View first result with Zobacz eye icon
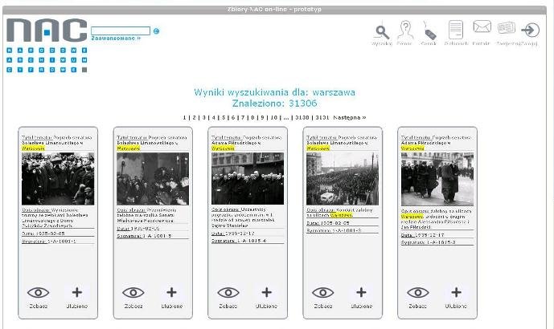The image size is (554, 329). [x=39, y=293]
